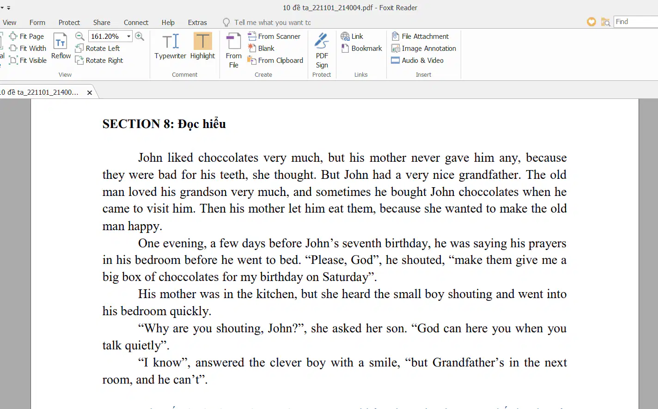Viewport: 658px width, 409px height.
Task: Zoom out with the minus magnifier
Action: click(80, 36)
